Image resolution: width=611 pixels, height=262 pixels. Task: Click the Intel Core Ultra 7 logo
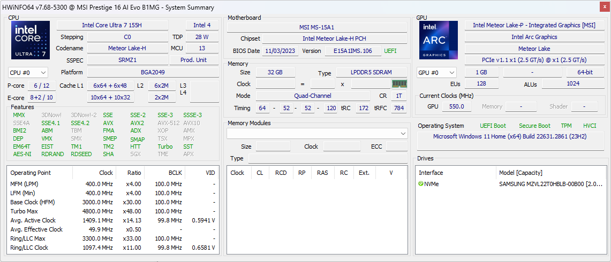point(31,40)
